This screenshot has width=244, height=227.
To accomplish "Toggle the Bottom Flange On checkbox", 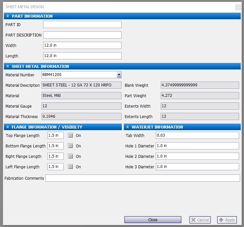I will (x=71, y=146).
